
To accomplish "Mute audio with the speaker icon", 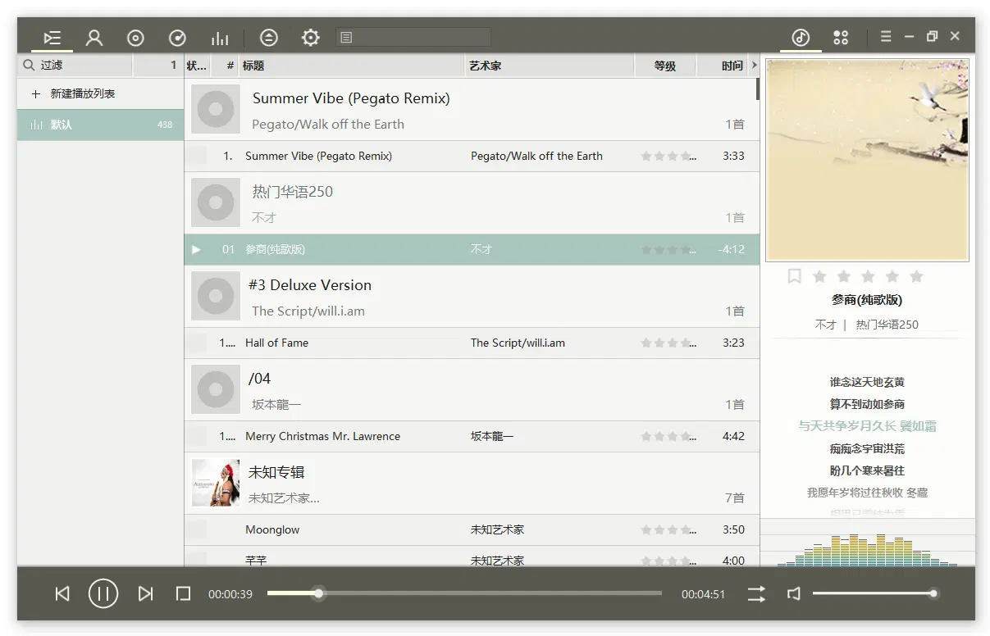I will (792, 593).
